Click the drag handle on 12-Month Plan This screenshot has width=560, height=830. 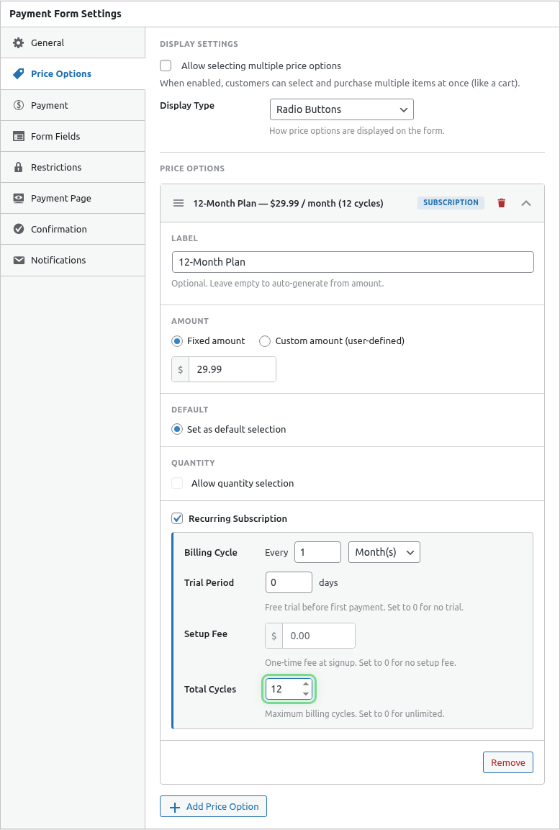click(x=179, y=203)
